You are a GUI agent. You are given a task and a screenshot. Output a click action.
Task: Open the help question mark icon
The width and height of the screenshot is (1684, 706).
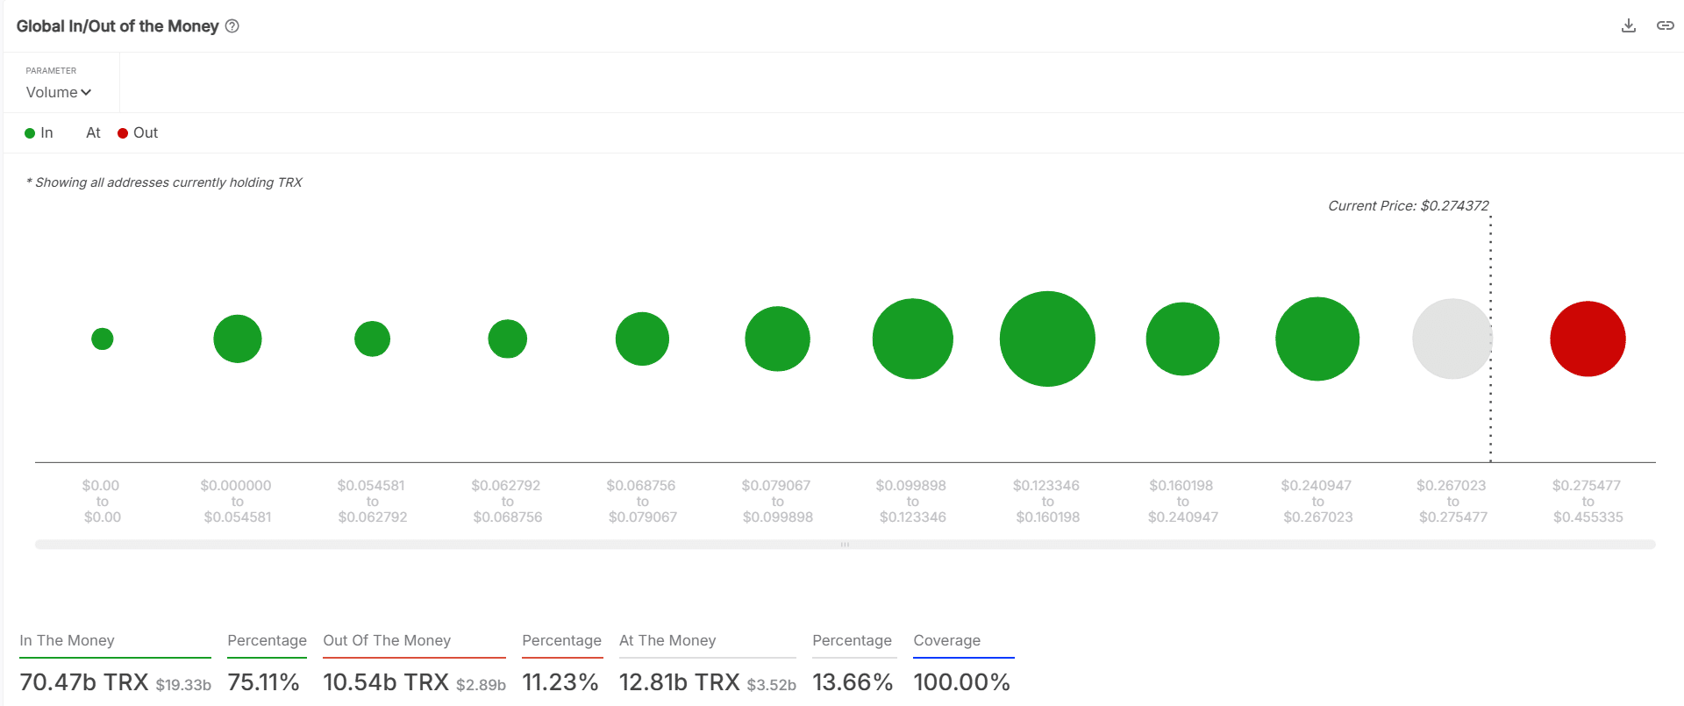tap(232, 26)
